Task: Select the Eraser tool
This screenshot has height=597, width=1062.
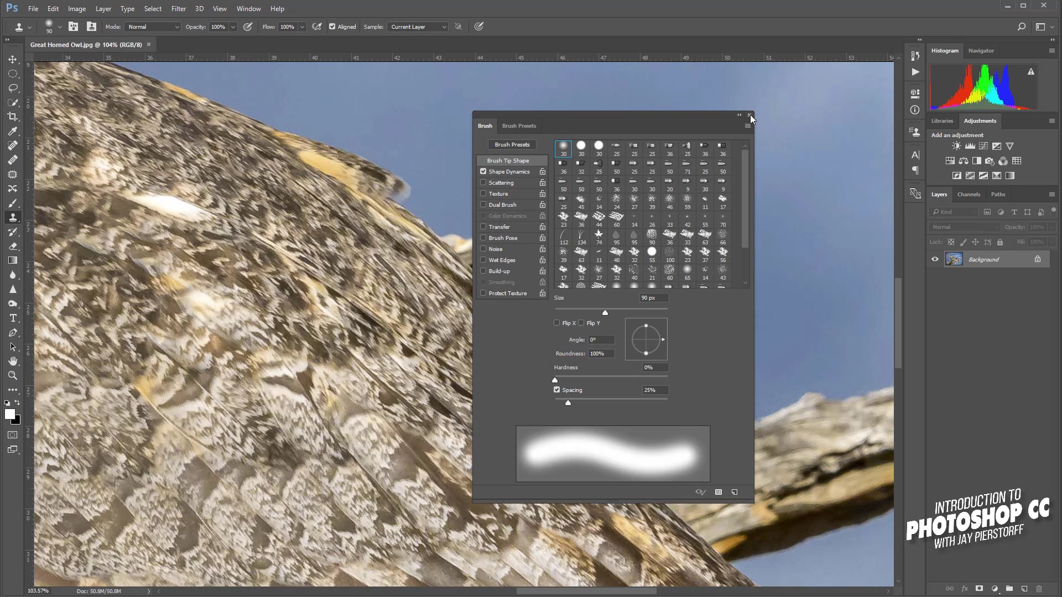Action: 12,247
